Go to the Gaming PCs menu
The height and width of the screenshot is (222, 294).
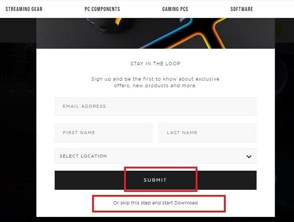tap(175, 9)
